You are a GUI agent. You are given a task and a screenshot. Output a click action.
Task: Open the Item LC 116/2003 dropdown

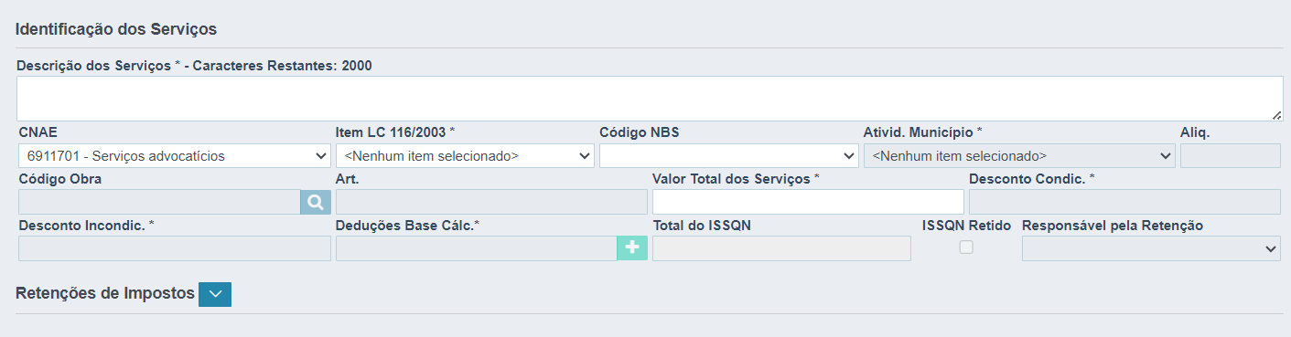(x=465, y=155)
